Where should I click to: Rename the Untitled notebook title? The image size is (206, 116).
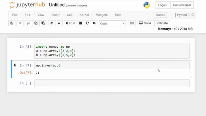click(57, 5)
